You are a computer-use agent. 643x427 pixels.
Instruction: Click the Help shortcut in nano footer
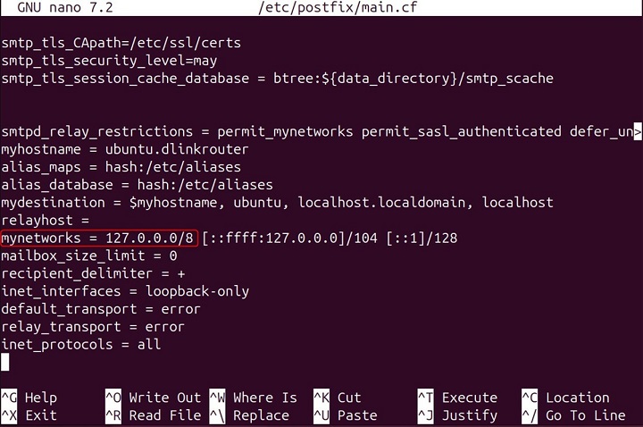pos(40,398)
